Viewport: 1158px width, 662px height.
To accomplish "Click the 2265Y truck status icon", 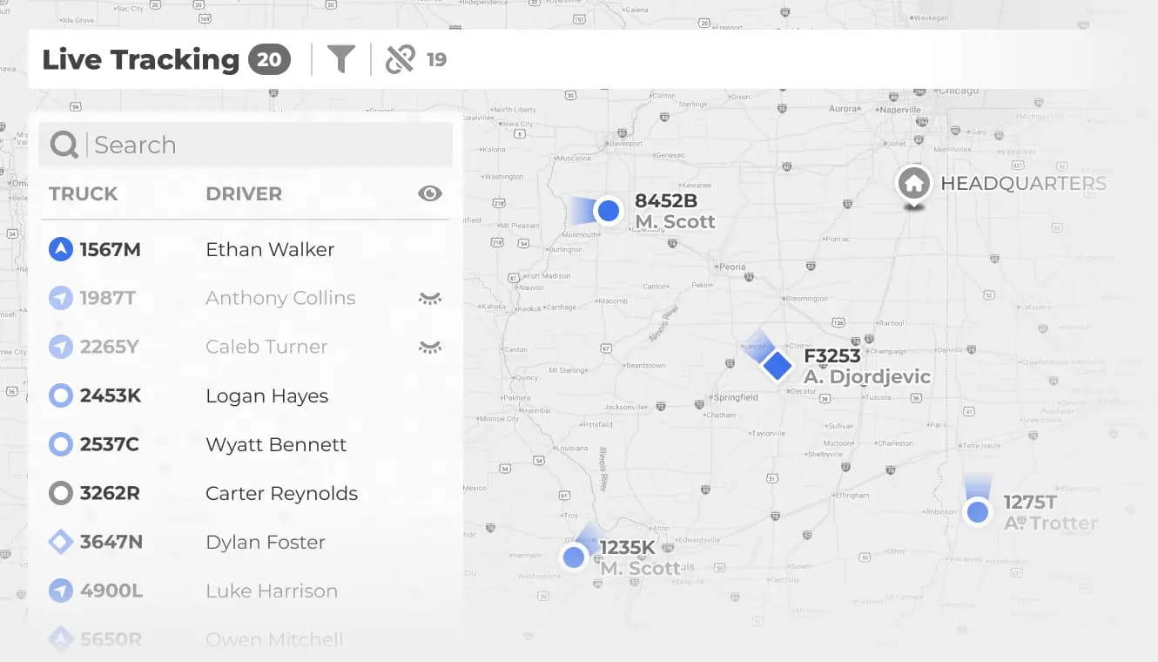I will pyautogui.click(x=60, y=348).
